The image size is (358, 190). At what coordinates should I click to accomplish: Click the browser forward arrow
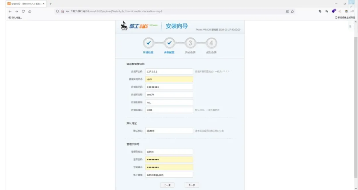tap(17, 11)
